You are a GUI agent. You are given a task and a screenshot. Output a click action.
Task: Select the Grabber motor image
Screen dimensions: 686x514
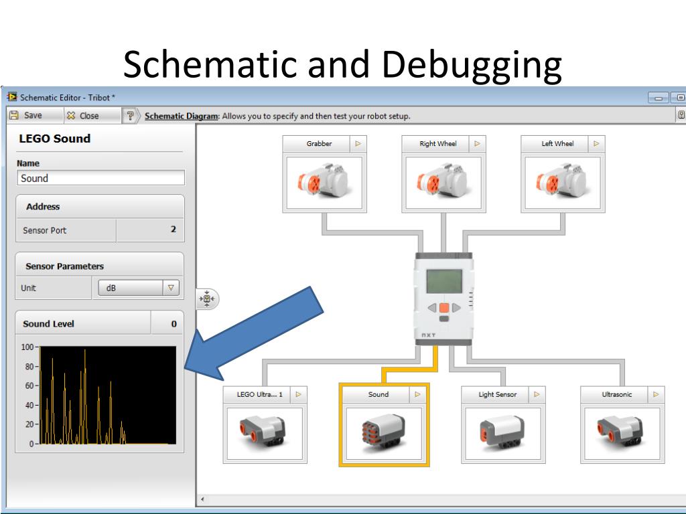tap(324, 183)
